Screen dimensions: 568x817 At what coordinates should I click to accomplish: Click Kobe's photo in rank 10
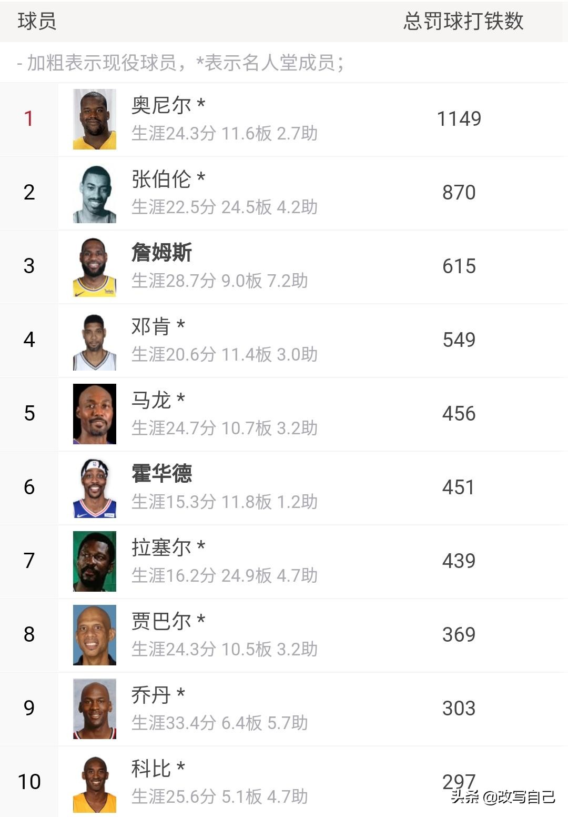(95, 783)
